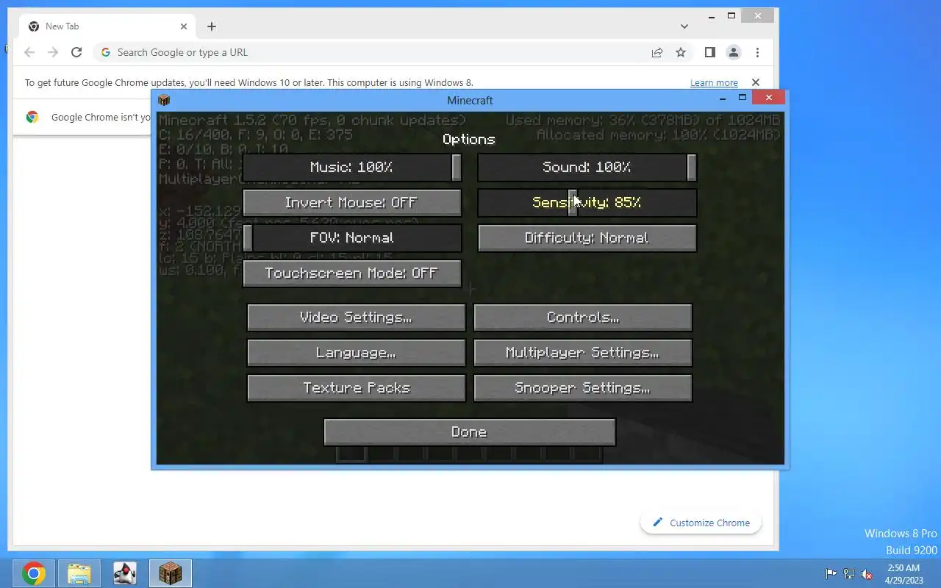The height and width of the screenshot is (588, 941).
Task: Toggle the Invert Mouse option
Action: 351,202
